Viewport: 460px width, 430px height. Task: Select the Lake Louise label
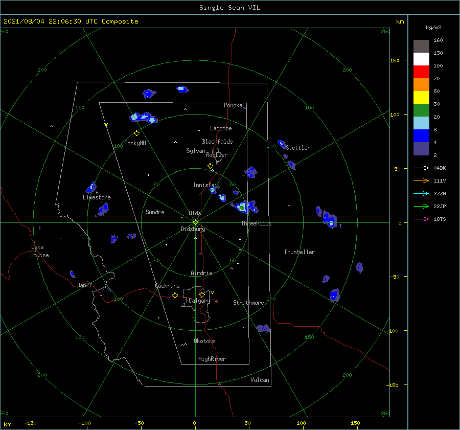[x=39, y=251]
